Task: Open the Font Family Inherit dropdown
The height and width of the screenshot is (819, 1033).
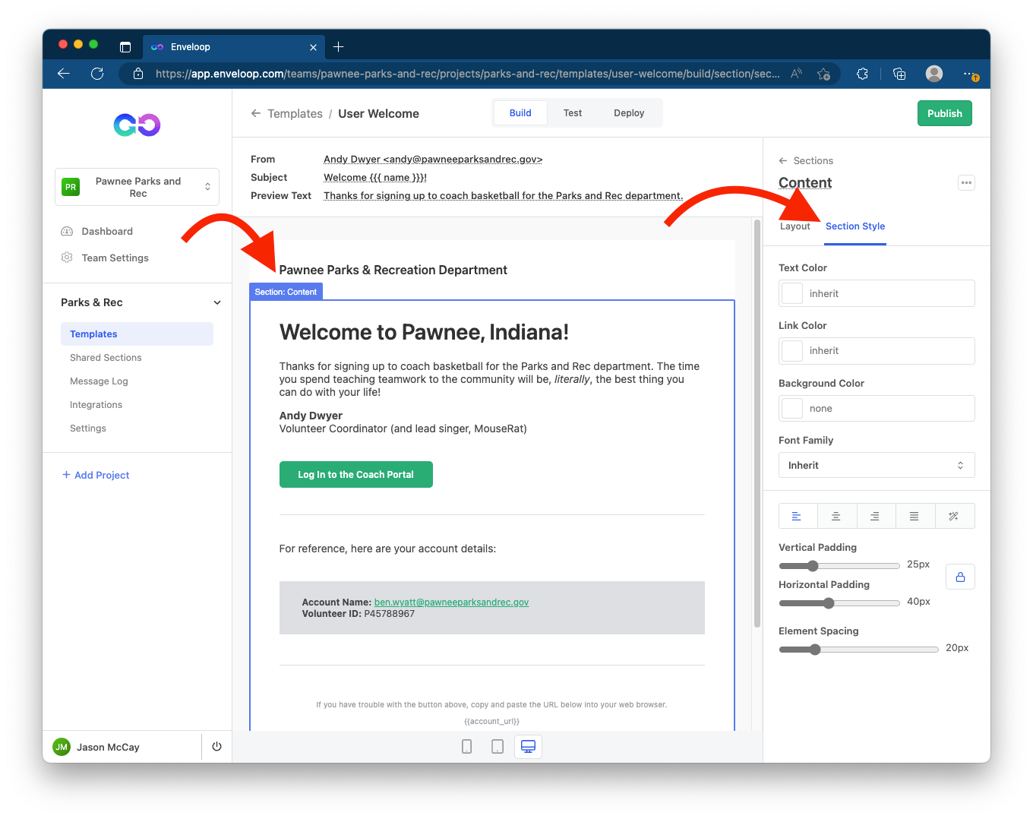Action: coord(877,465)
